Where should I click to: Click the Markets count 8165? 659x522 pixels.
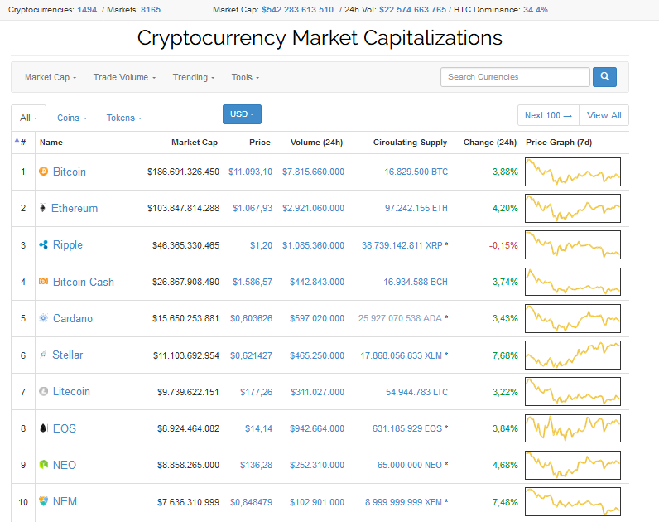point(151,10)
